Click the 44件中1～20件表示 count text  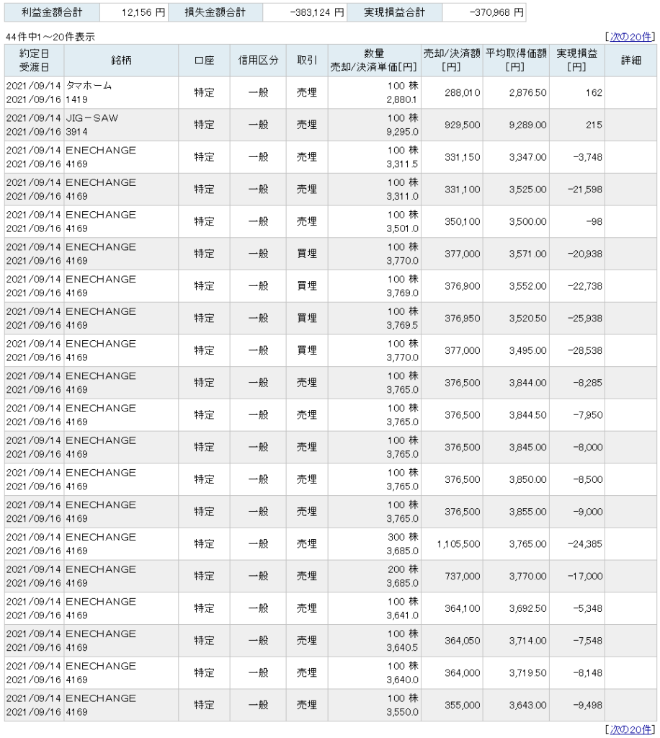click(50, 37)
